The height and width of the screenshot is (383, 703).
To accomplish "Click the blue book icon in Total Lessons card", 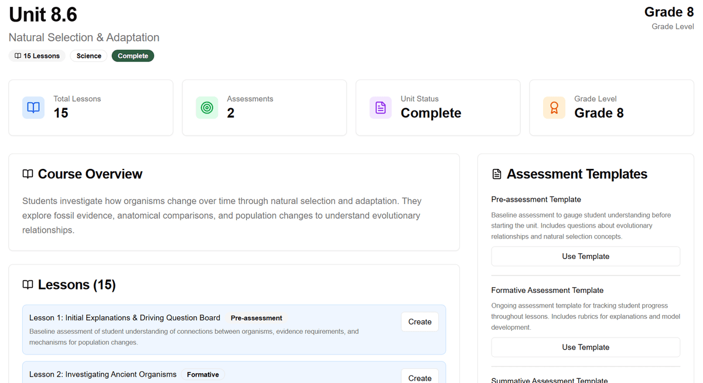I will click(x=33, y=107).
